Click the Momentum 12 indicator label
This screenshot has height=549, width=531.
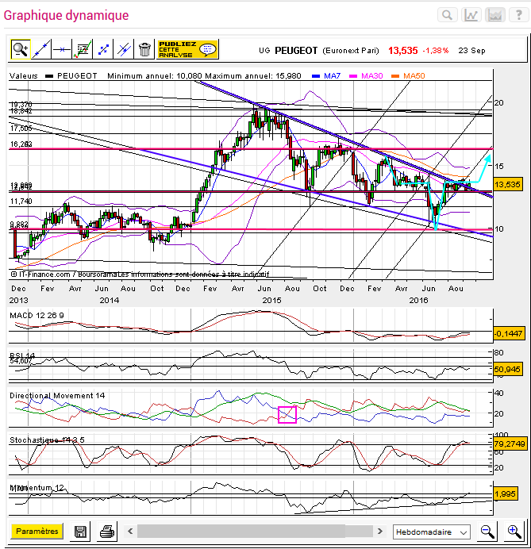coord(37,488)
